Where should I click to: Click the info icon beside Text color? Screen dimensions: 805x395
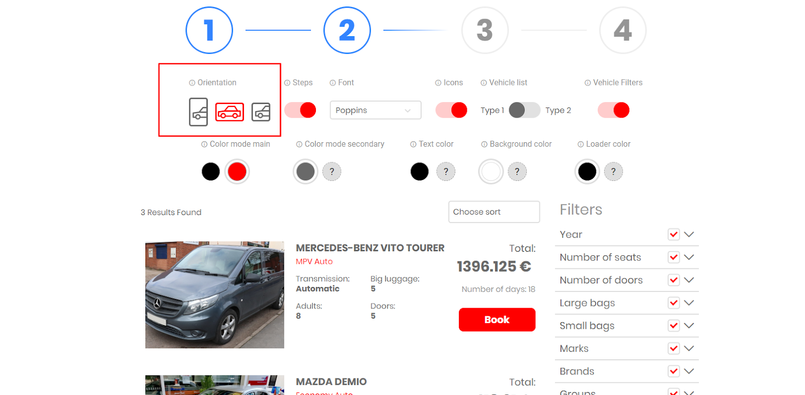click(x=414, y=144)
